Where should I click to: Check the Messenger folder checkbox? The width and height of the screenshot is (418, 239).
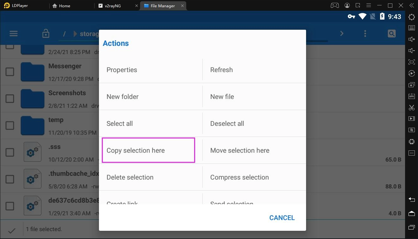(x=10, y=72)
